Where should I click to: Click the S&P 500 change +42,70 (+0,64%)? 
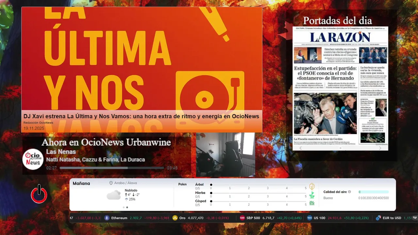pos(289,218)
